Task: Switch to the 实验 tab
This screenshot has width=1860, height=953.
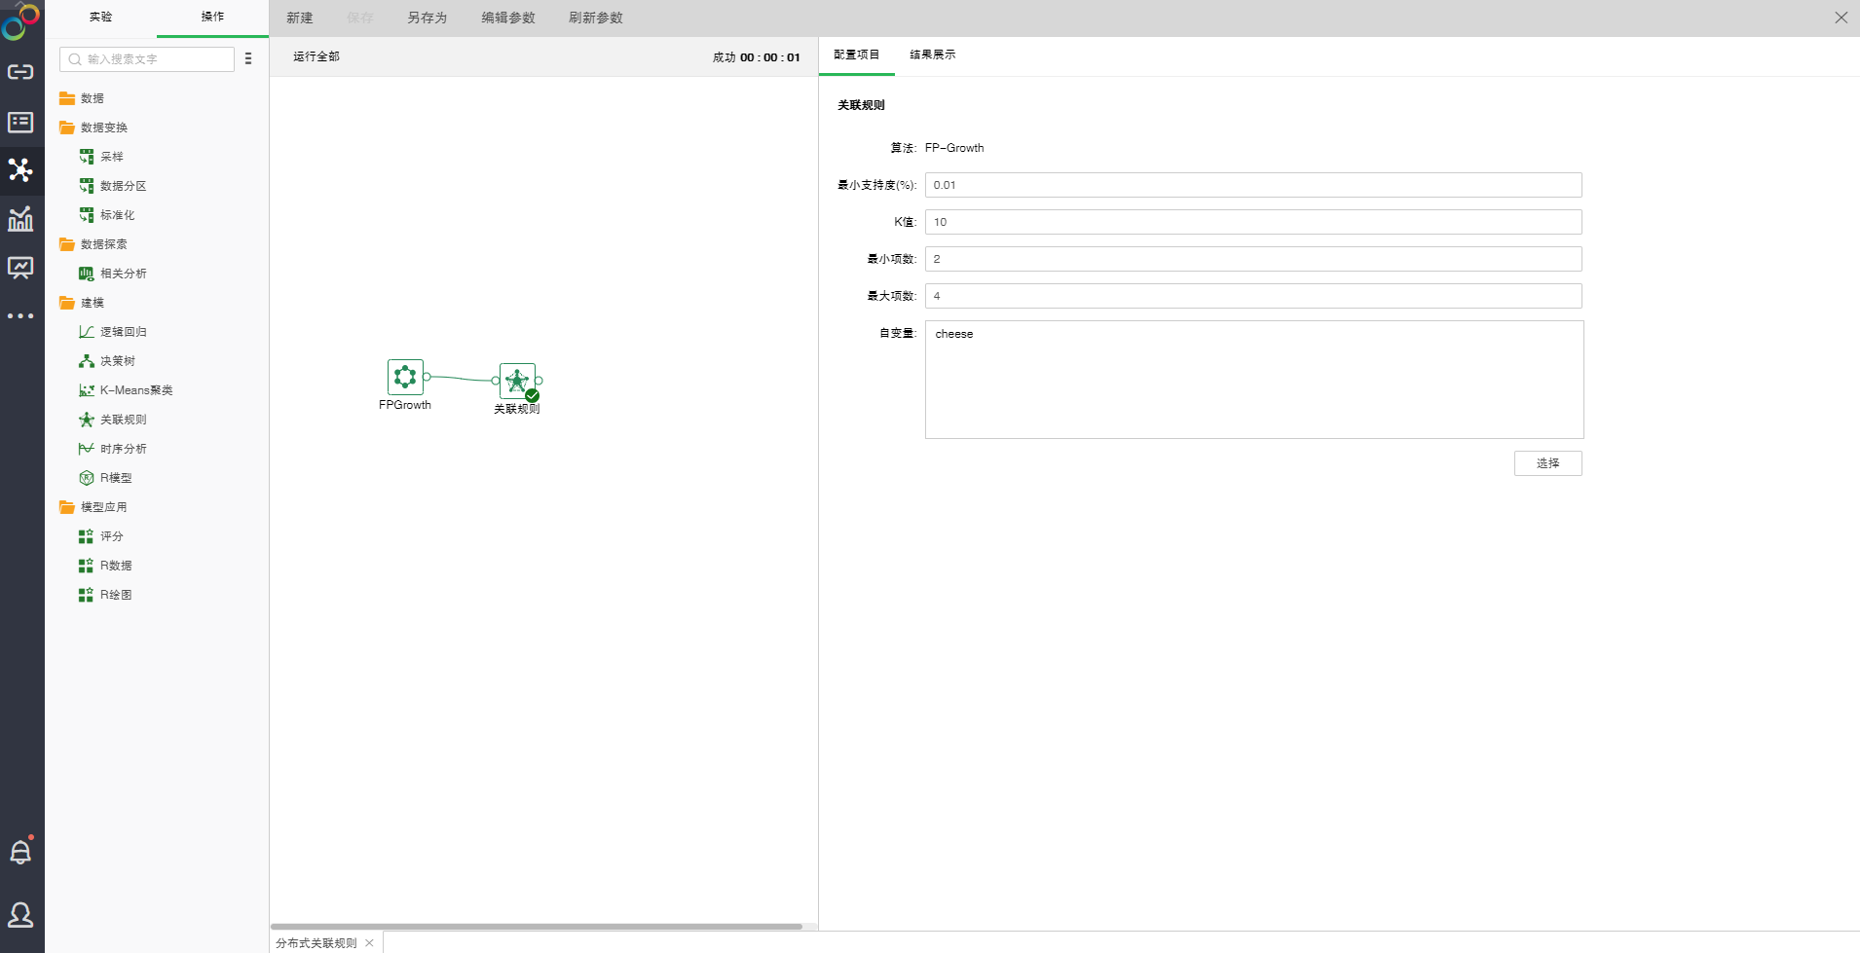Action: pos(100,18)
